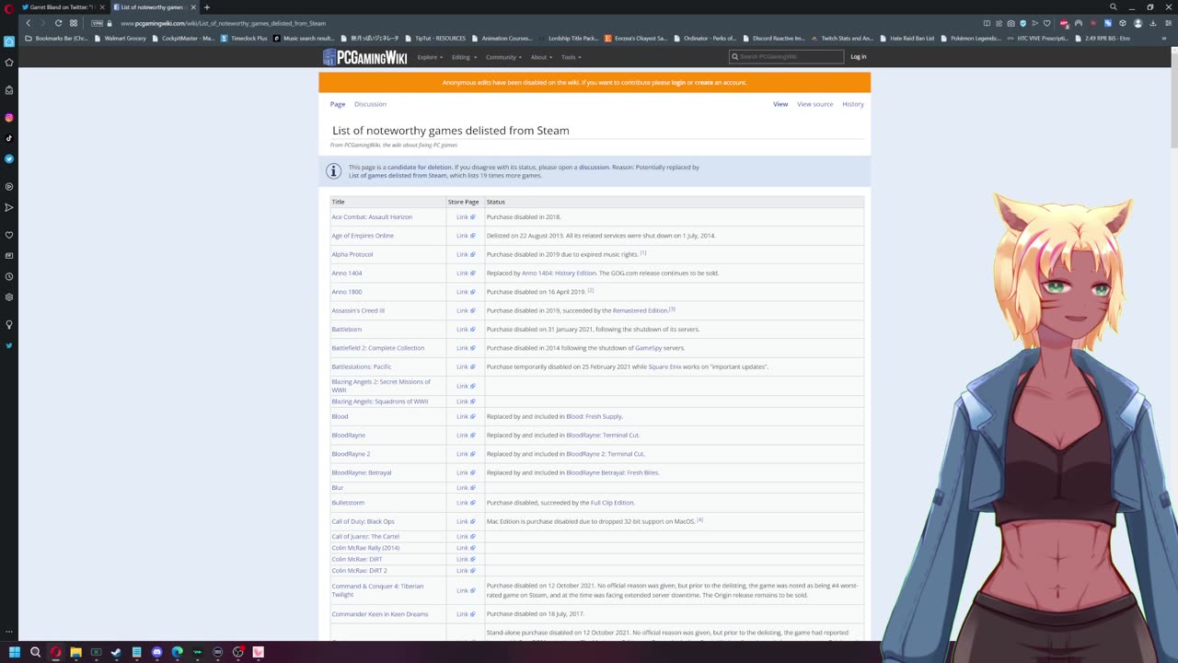Open the Hate Raid Ban List bookmark

[907, 39]
